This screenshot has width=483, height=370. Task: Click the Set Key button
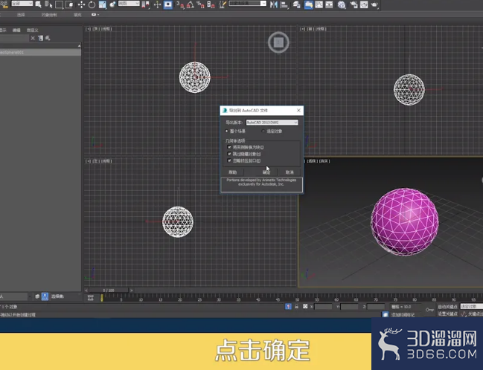click(x=447, y=314)
